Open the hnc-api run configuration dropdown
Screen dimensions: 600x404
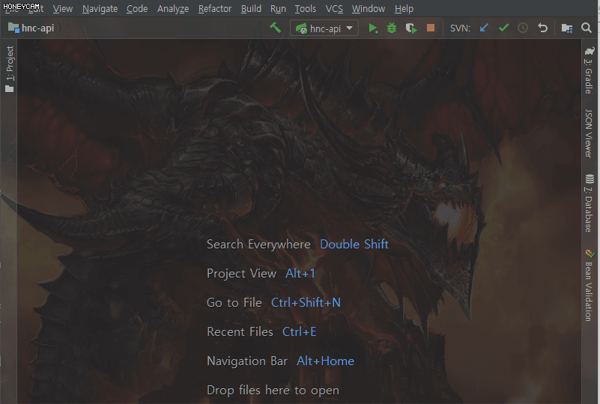coord(324,28)
